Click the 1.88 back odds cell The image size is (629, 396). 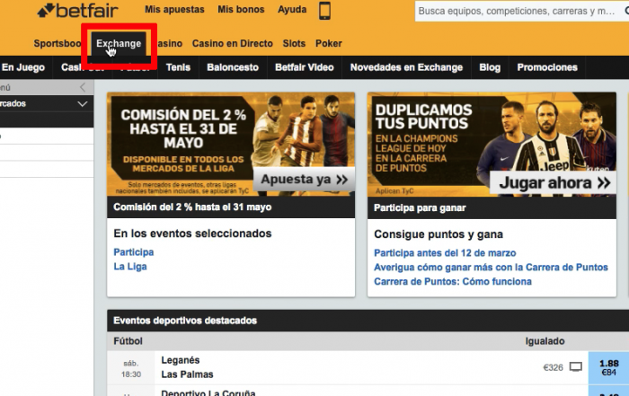point(608,367)
